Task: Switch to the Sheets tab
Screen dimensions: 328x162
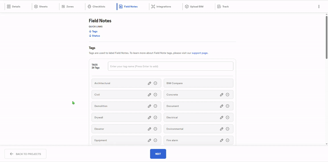Action: 41,7
